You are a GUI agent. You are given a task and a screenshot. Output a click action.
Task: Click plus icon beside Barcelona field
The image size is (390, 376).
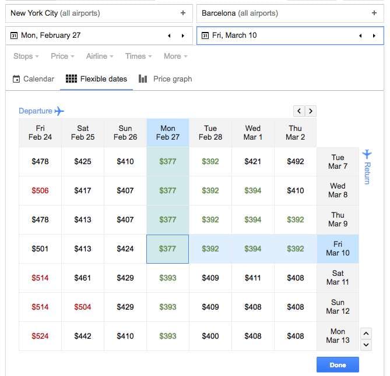tap(374, 13)
